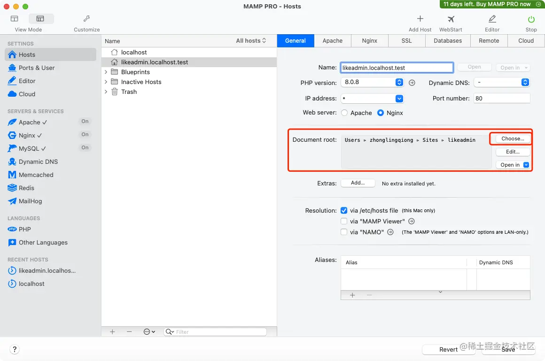545x361 pixels.
Task: Open All hosts filter dropdown
Action: point(251,41)
